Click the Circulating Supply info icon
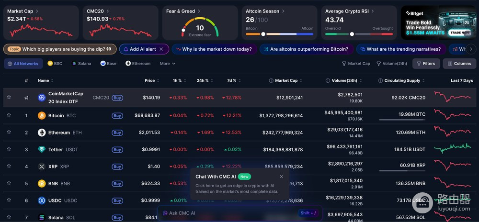Image resolution: width=479 pixels, height=222 pixels. (x=380, y=80)
